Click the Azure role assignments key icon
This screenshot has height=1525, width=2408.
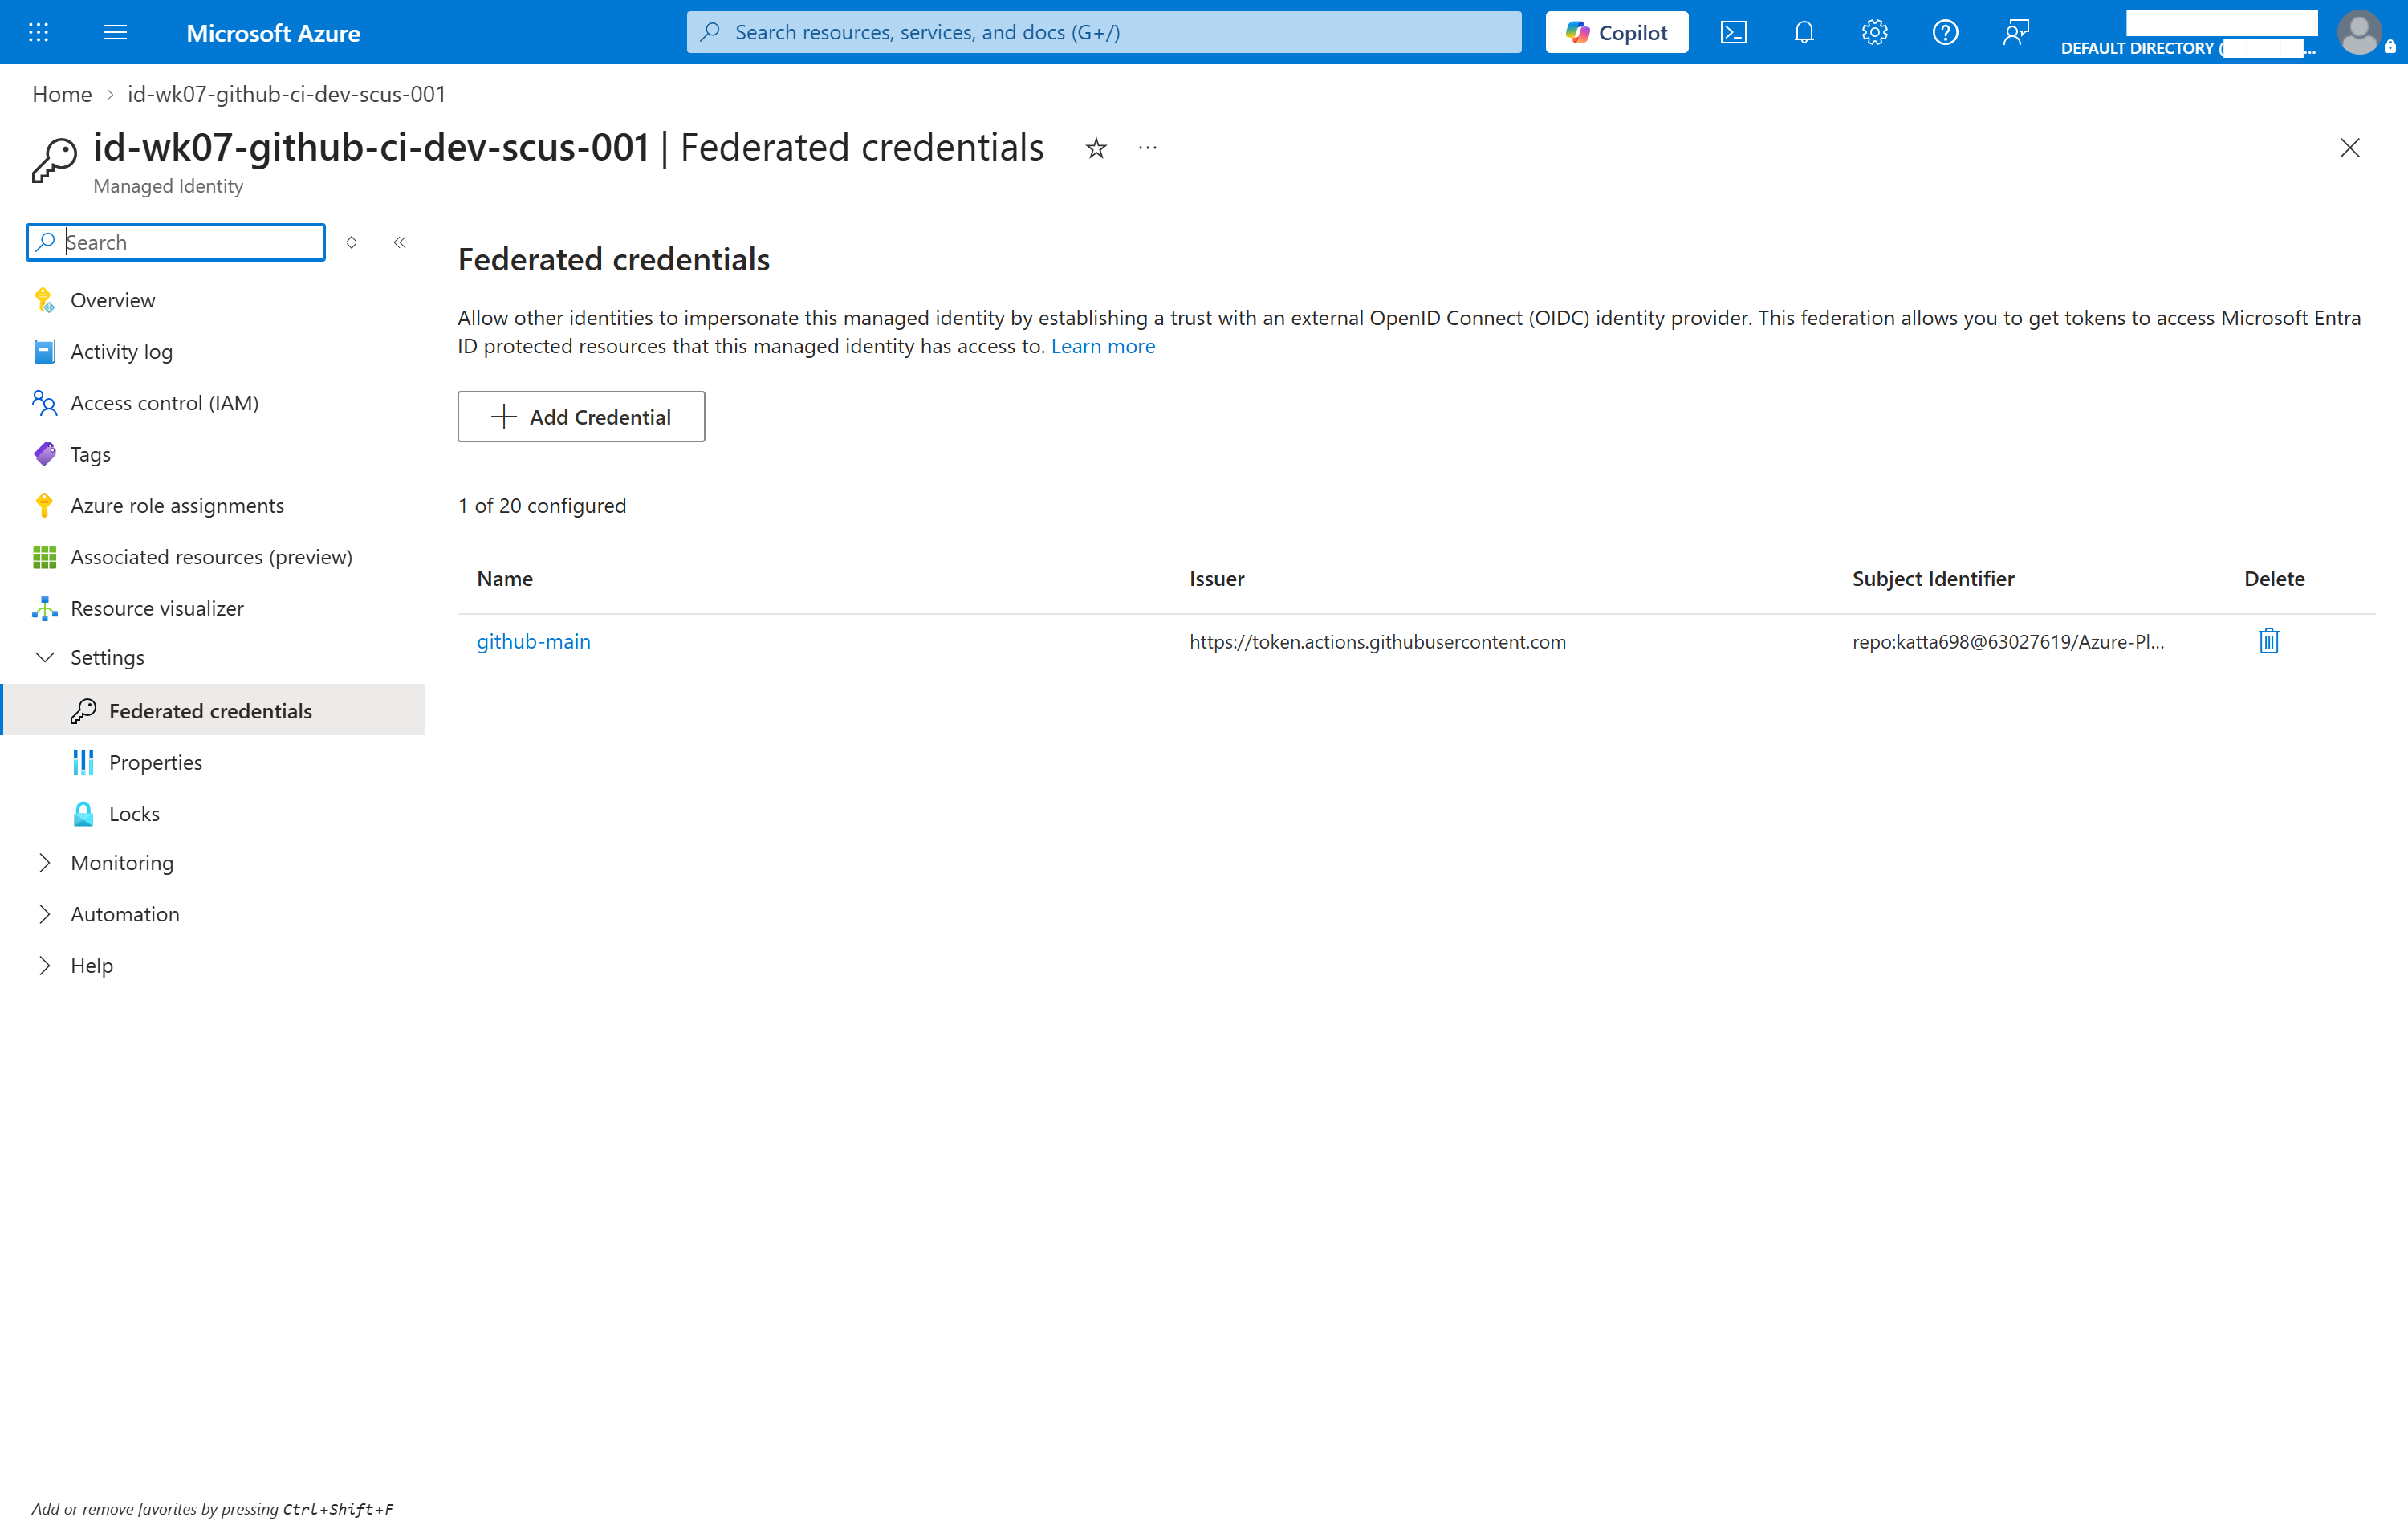coord(44,505)
